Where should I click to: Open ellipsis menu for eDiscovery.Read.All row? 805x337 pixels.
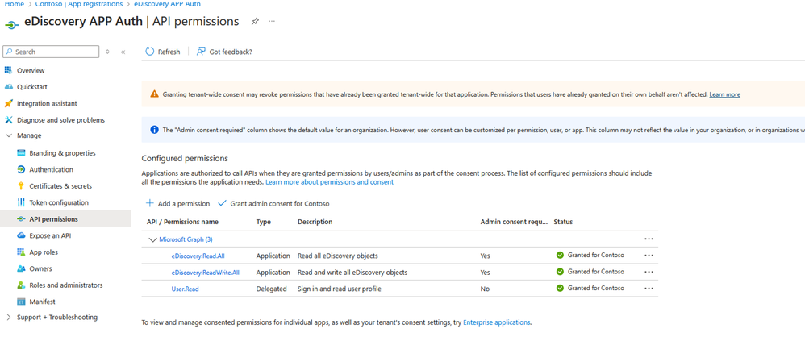pos(649,256)
